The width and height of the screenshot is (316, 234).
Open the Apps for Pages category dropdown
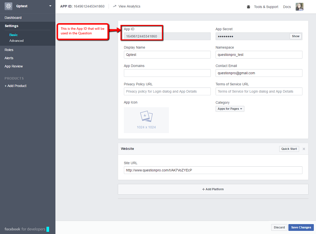click(x=230, y=109)
